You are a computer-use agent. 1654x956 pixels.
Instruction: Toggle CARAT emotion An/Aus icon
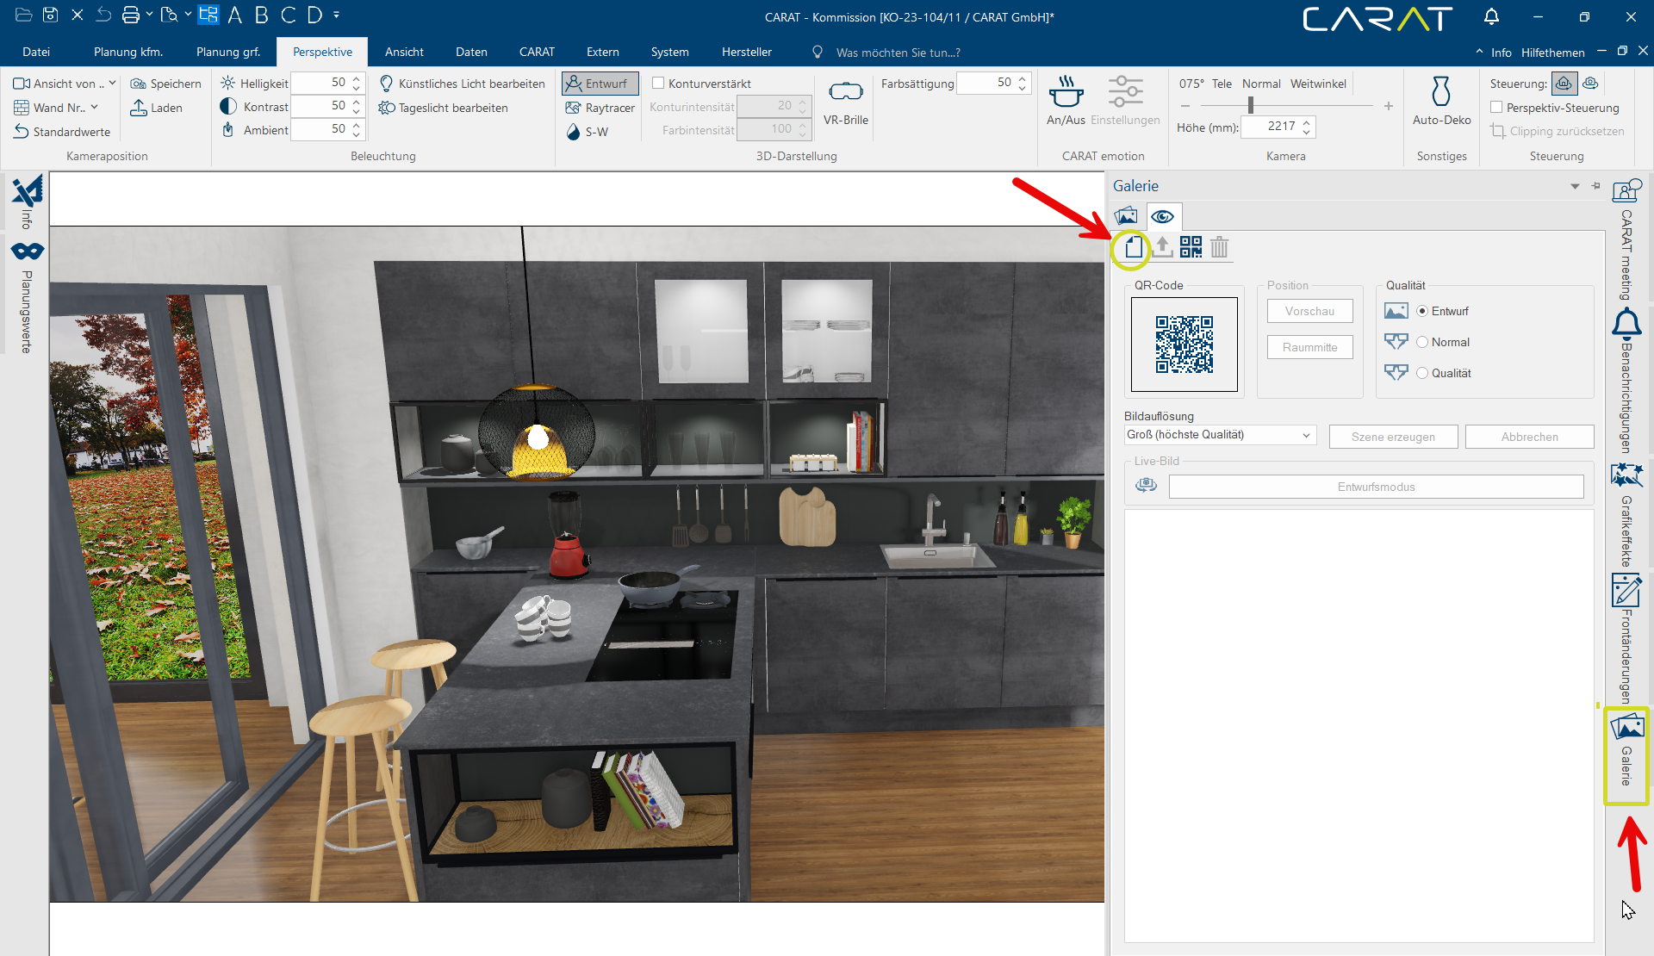pos(1066,91)
